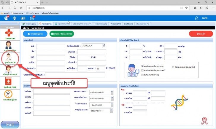
Task: Open a new browser tab with plus
Action: tap(42, 2)
